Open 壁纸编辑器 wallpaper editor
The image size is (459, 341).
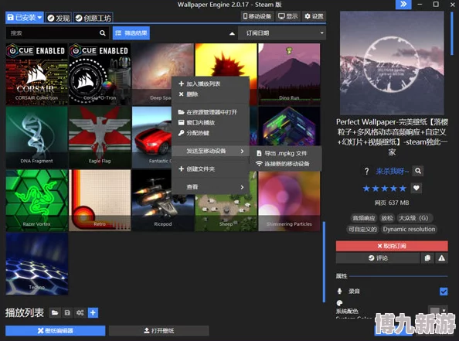click(x=56, y=331)
